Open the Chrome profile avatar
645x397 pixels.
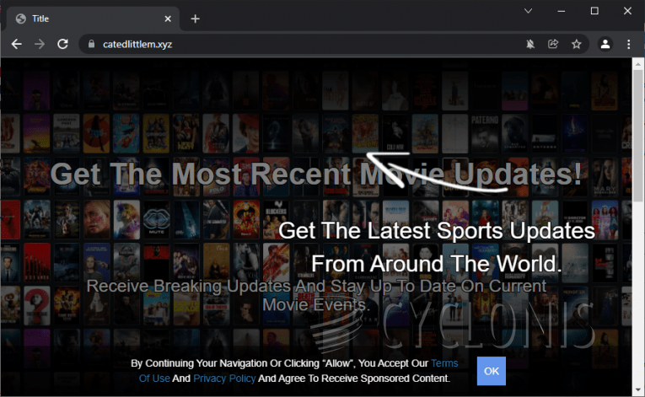605,44
